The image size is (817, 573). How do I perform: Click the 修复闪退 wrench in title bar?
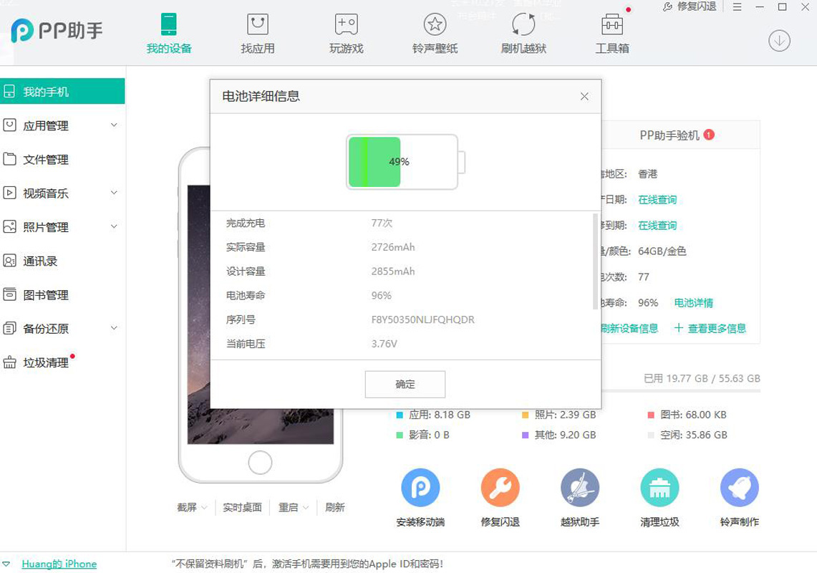click(x=689, y=6)
